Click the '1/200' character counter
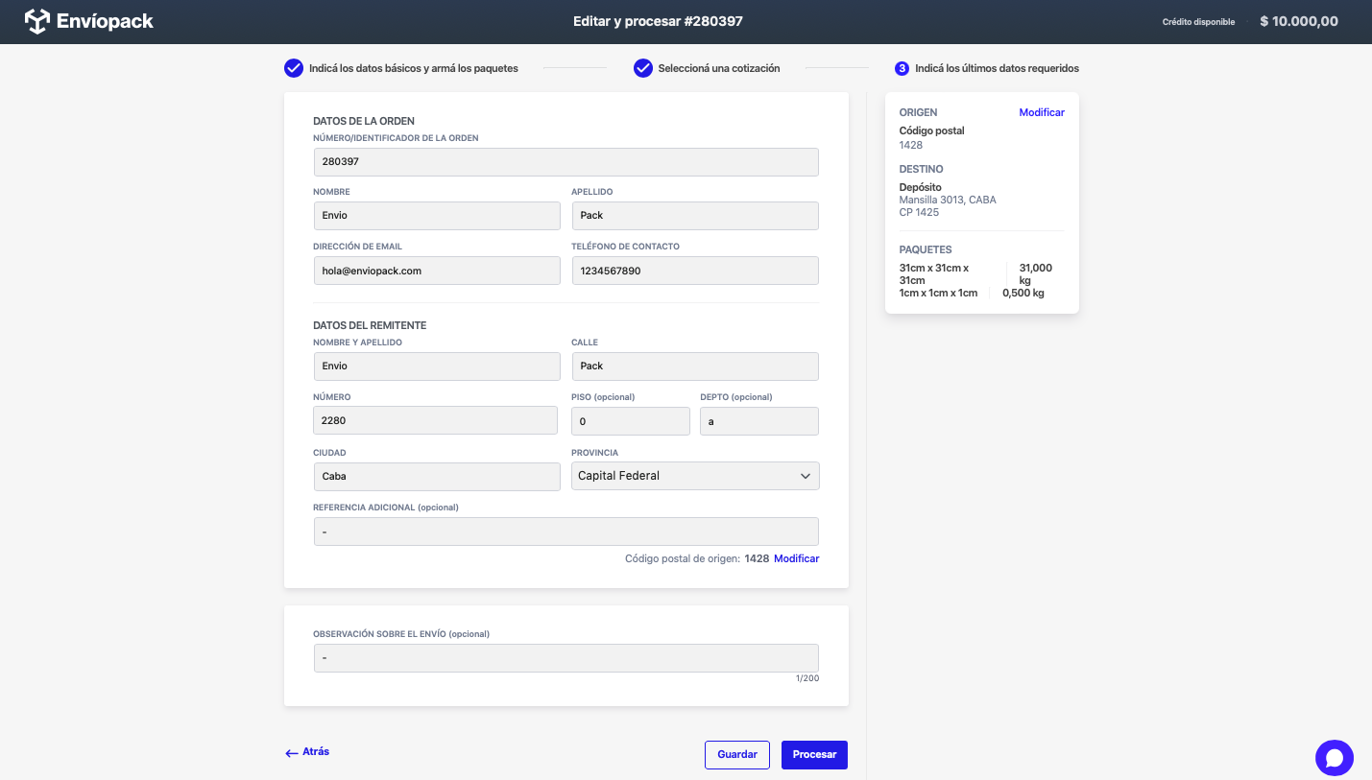 807,678
